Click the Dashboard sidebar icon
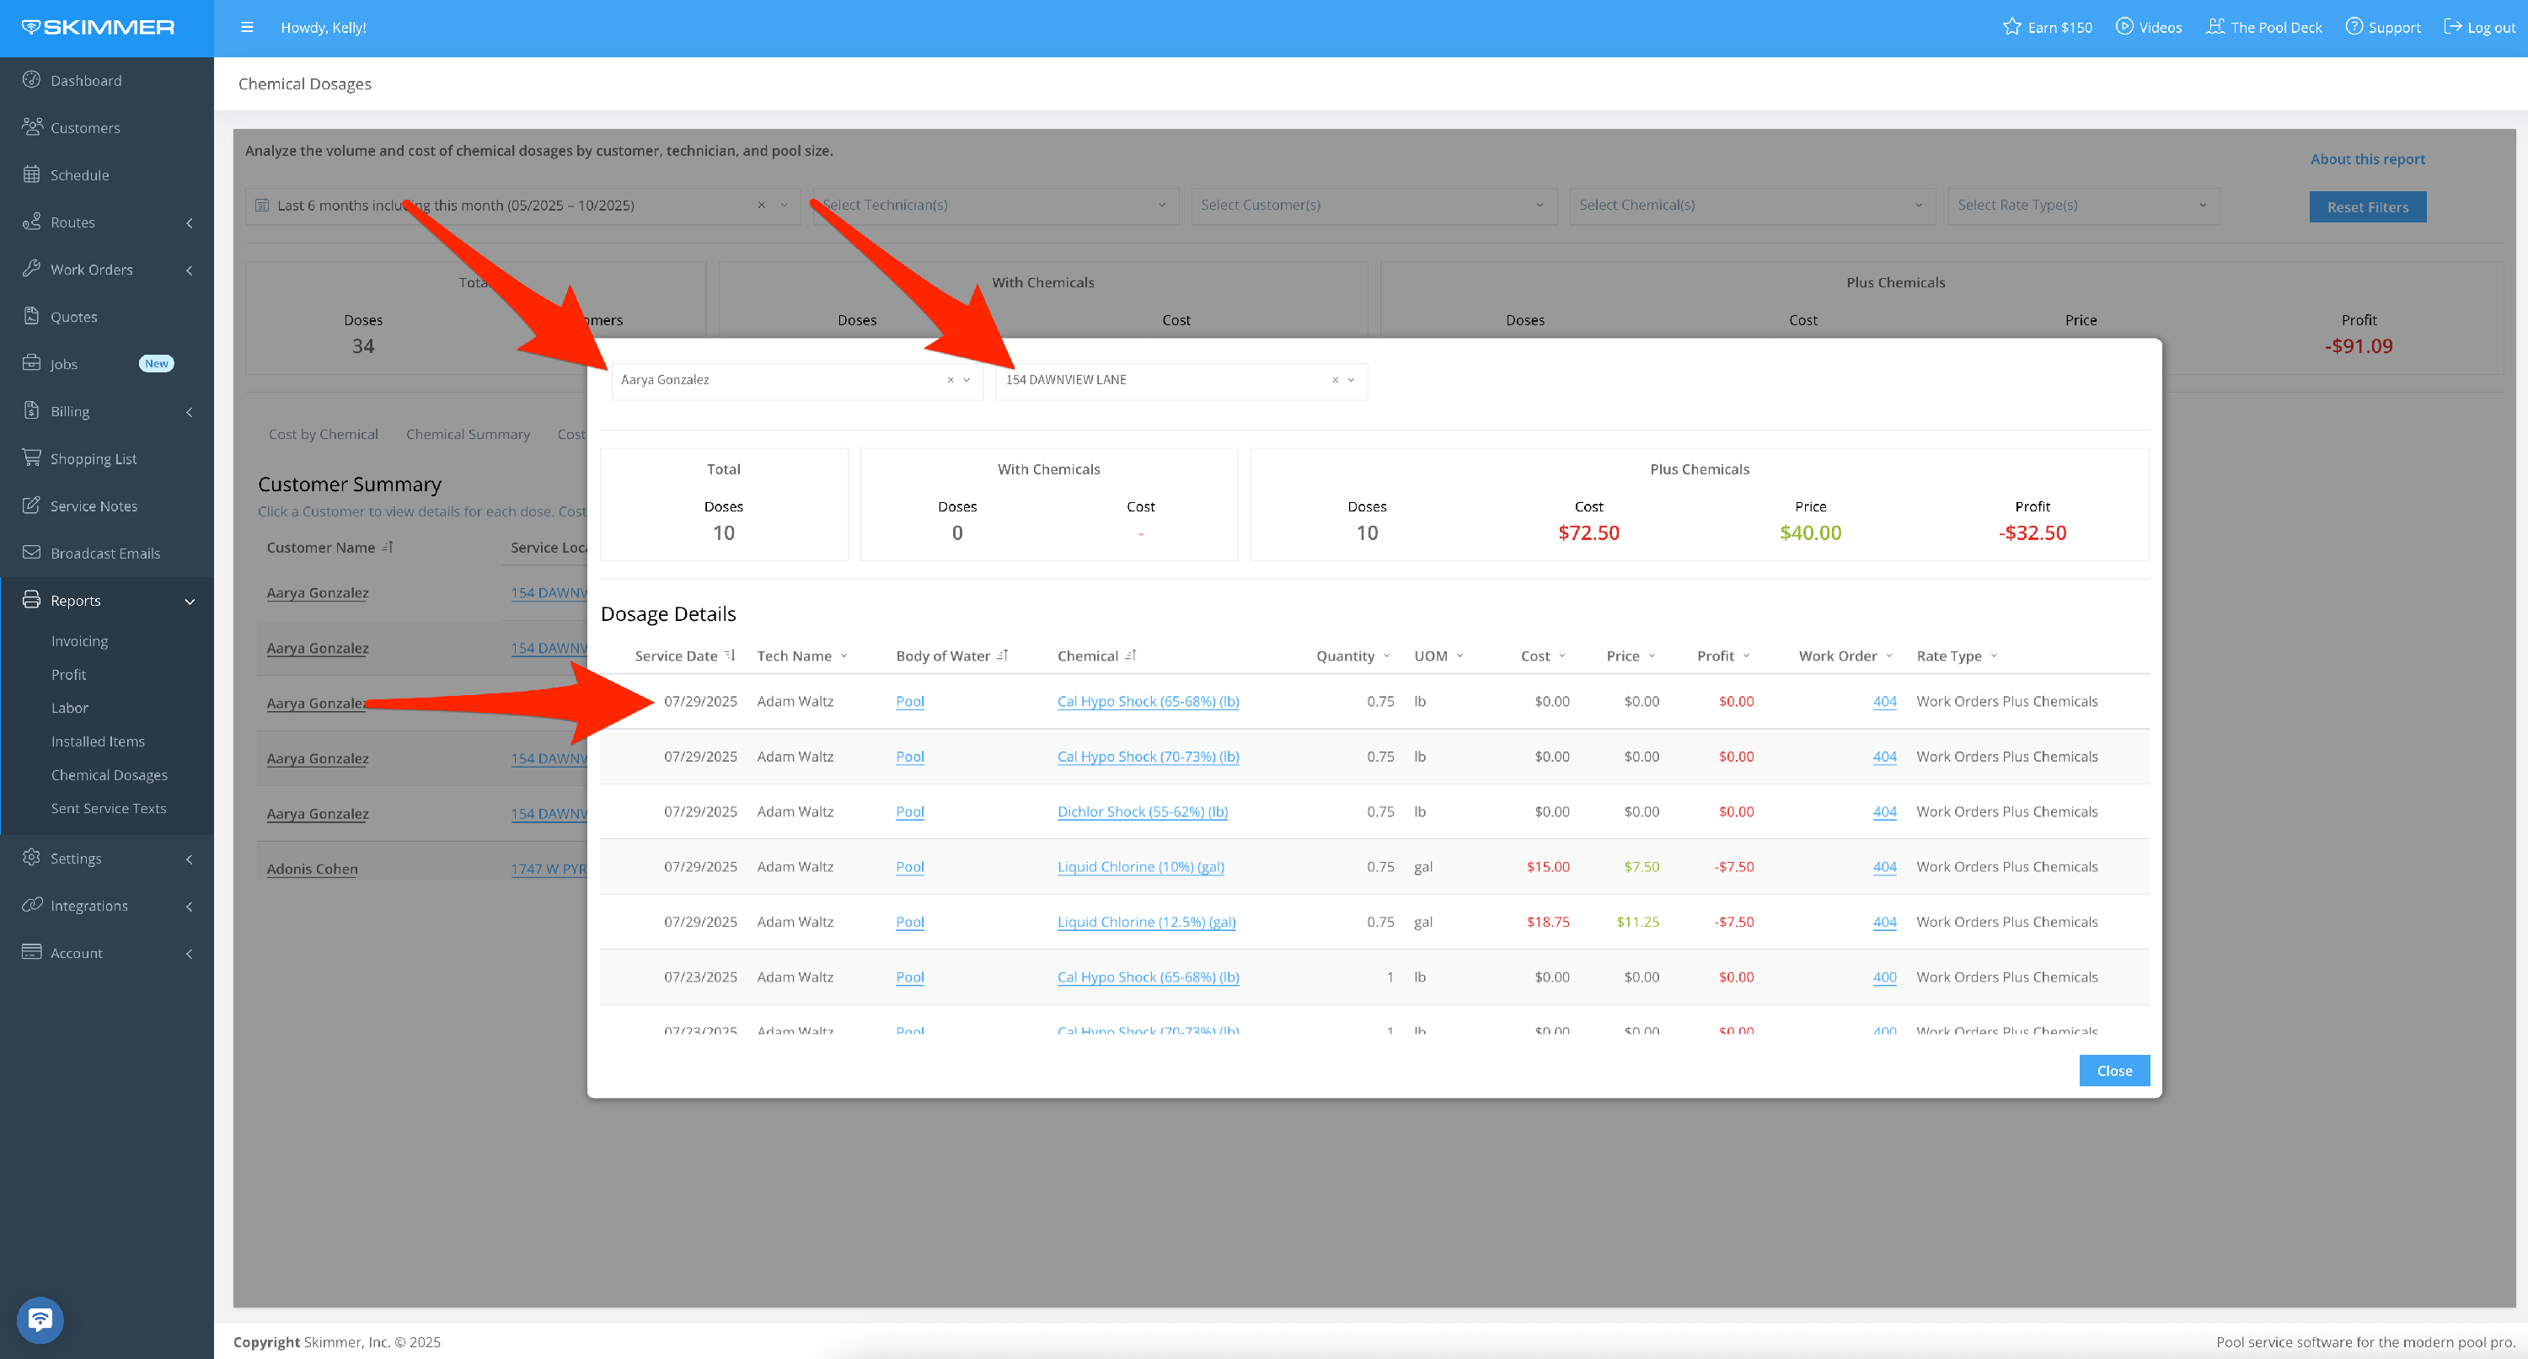2528x1359 pixels. click(x=31, y=80)
